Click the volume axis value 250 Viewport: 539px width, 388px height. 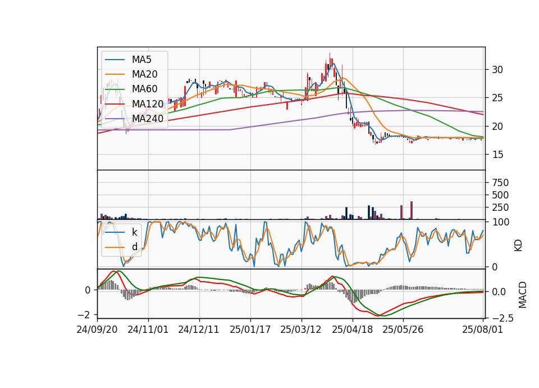point(500,207)
